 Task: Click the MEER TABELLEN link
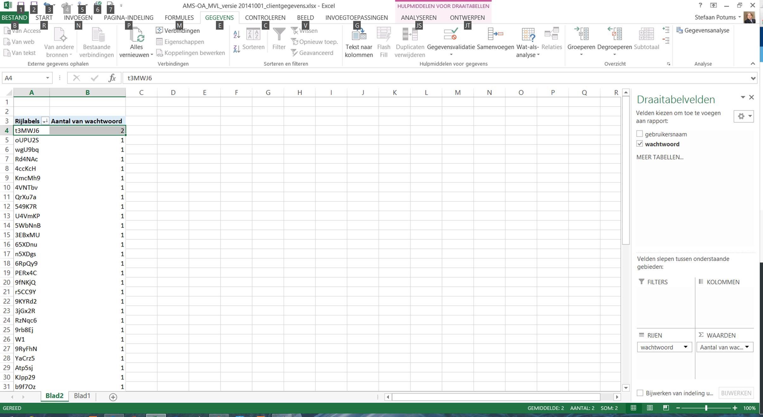click(x=660, y=157)
